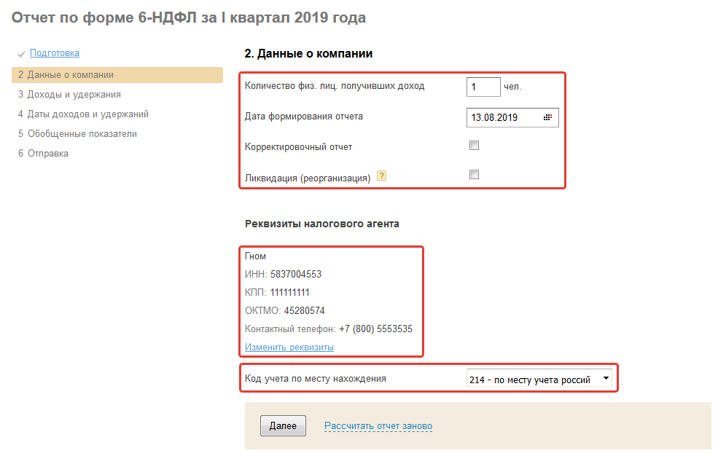The width and height of the screenshot is (718, 456).
Task: Focus the number of individuals input field
Action: pyautogui.click(x=483, y=87)
